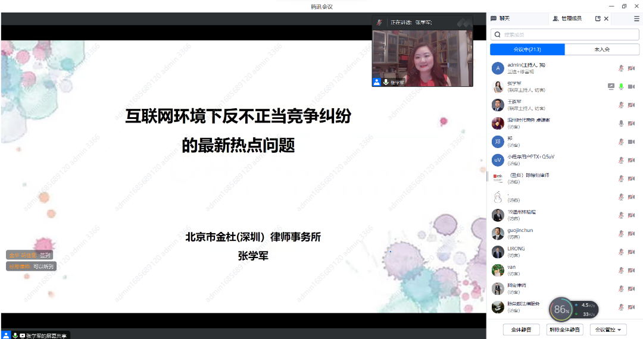Click 张学军's screen sharing icon
This screenshot has width=643, height=339.
click(611, 86)
